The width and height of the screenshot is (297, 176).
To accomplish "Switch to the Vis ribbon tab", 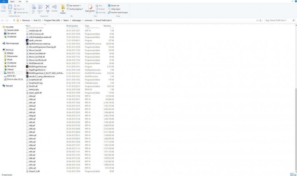I will (27, 1).
